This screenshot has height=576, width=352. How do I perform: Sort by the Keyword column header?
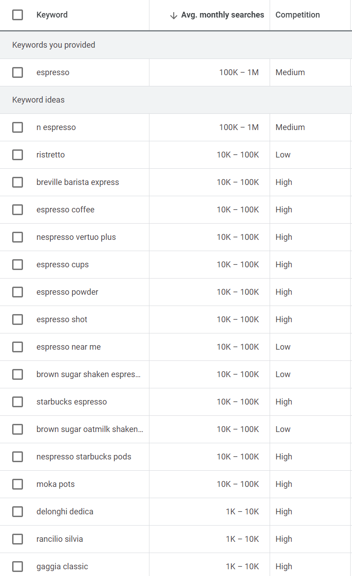pos(52,15)
